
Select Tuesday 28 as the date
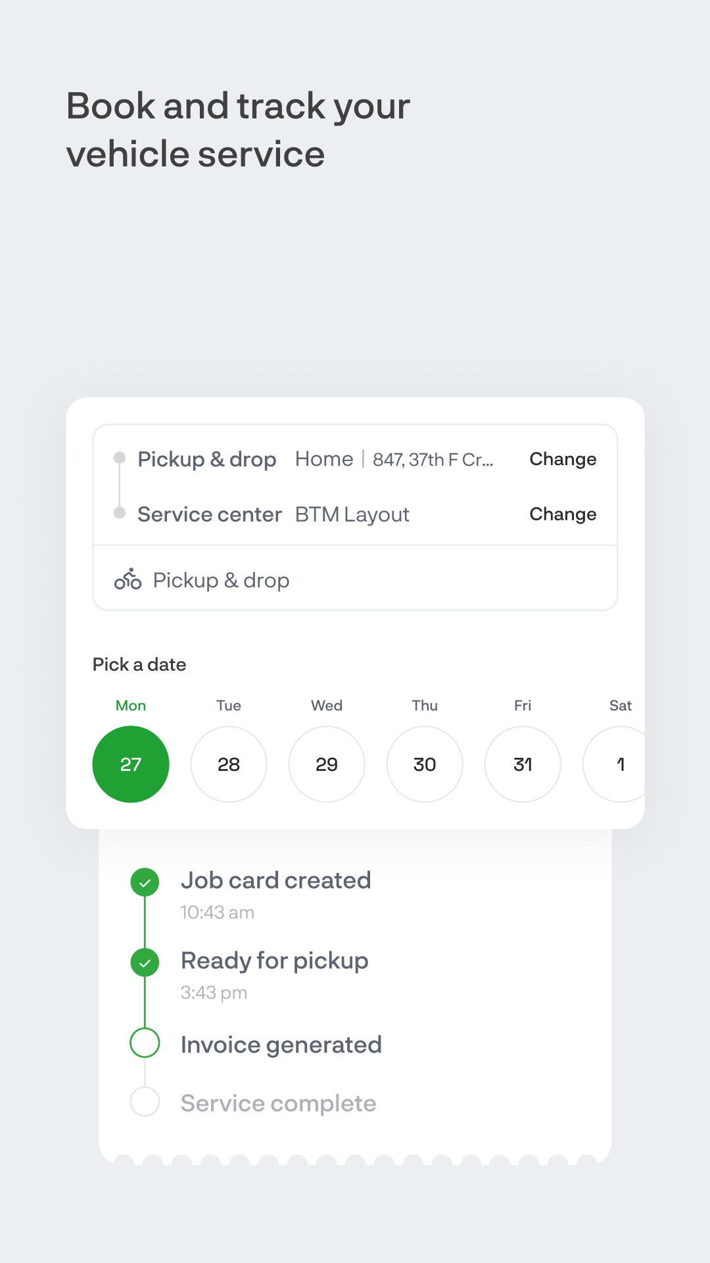coord(229,764)
